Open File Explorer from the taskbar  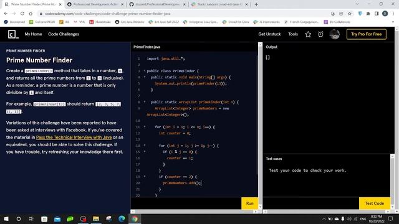click(95, 218)
